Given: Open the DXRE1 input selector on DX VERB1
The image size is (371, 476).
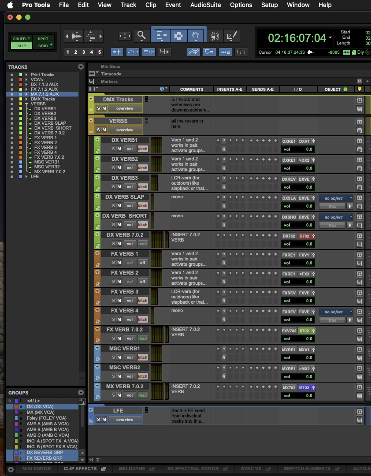Looking at the screenshot, I should click(x=289, y=141).
